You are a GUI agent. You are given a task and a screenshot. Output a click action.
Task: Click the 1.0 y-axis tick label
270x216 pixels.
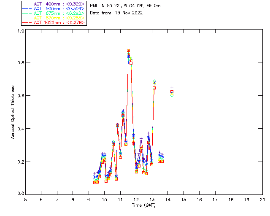(x=21, y=31)
